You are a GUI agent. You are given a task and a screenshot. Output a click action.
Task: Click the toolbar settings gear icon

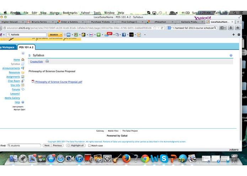(x=239, y=35)
